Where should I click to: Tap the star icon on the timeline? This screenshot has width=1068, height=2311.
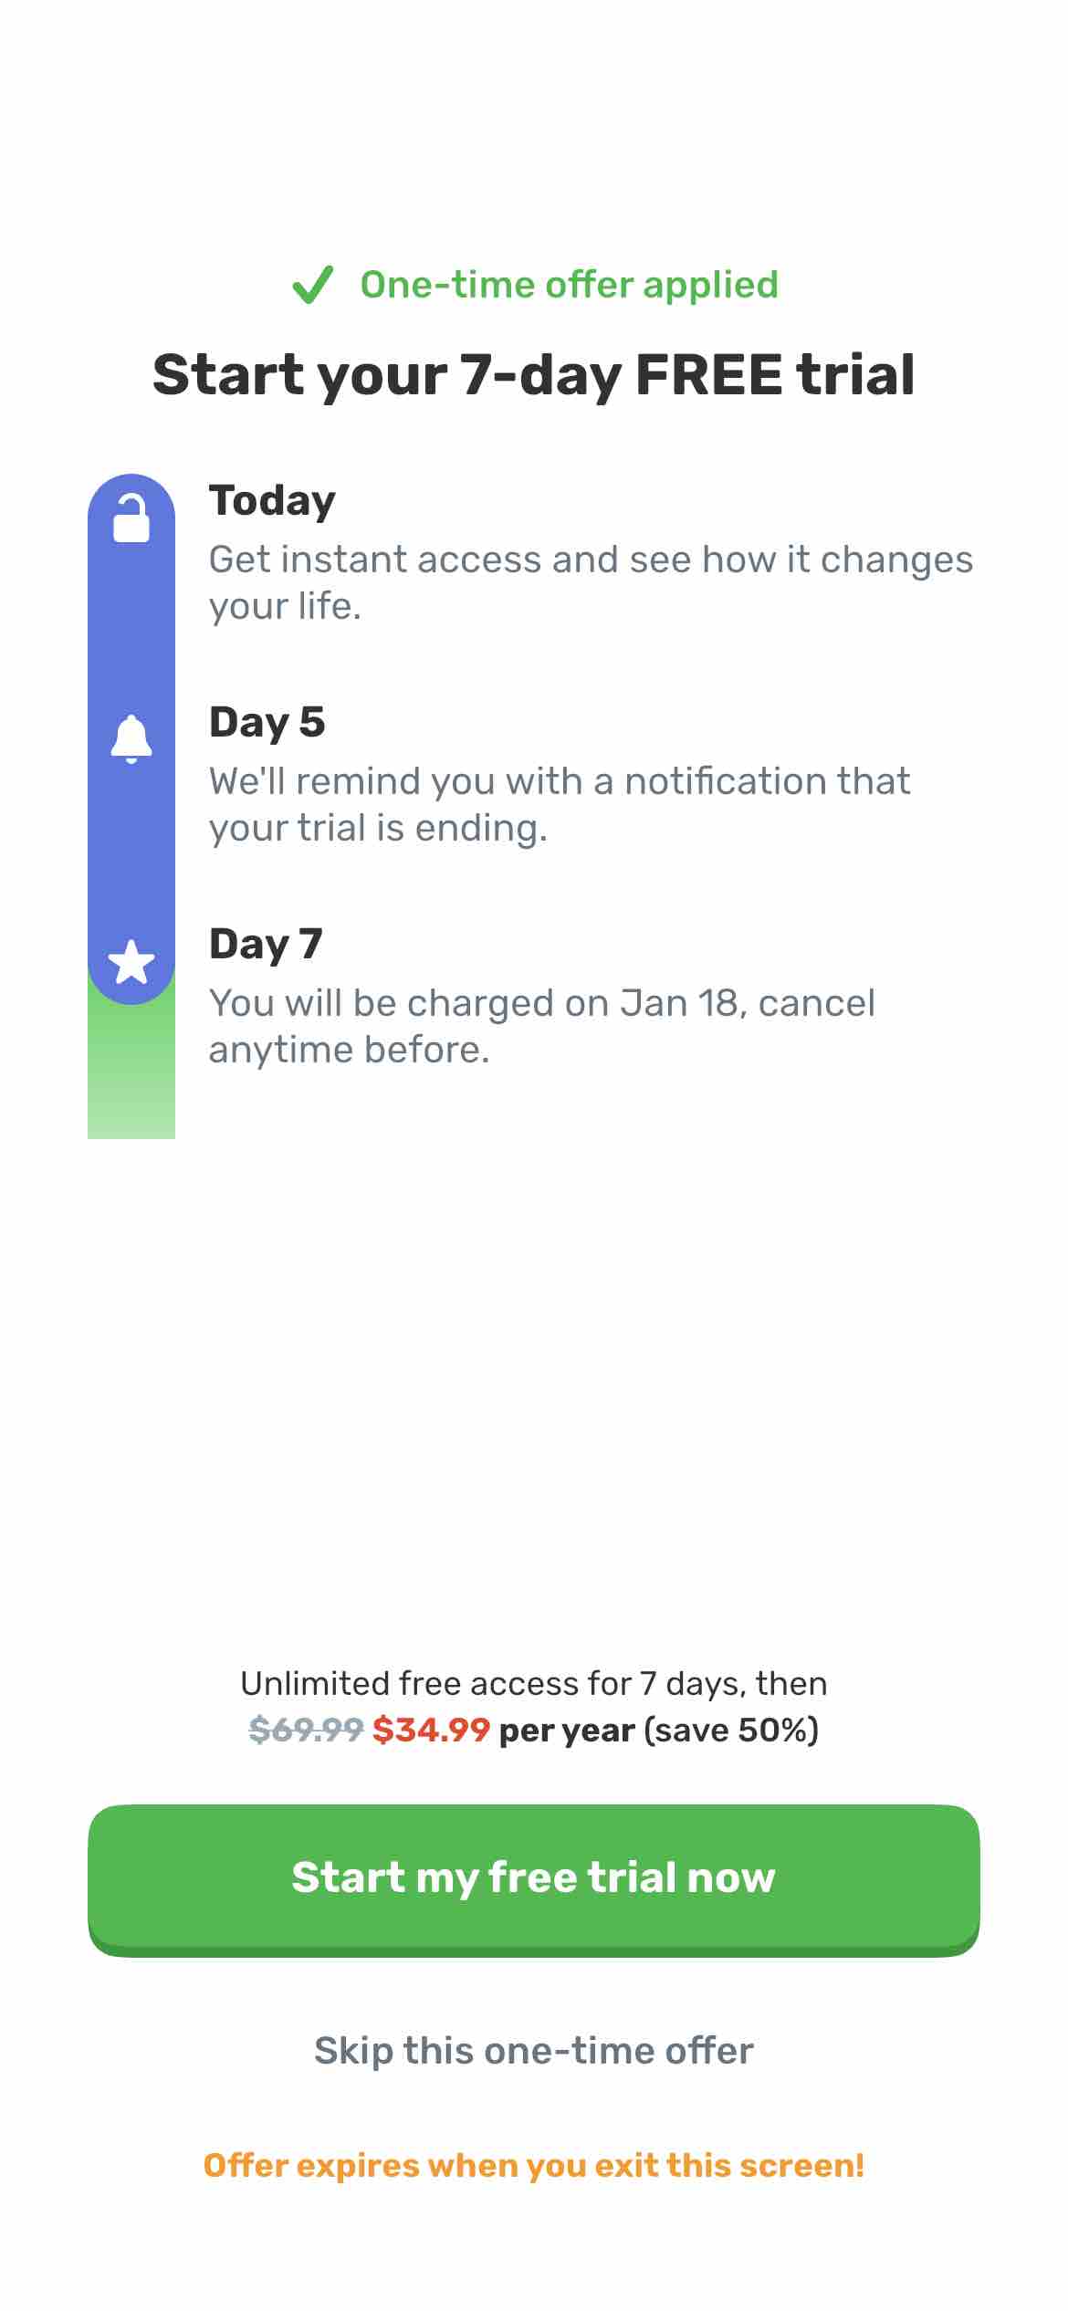tap(131, 962)
